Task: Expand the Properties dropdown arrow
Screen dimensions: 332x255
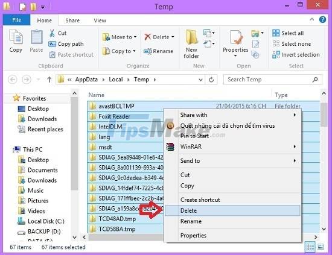Action: pos(235,56)
